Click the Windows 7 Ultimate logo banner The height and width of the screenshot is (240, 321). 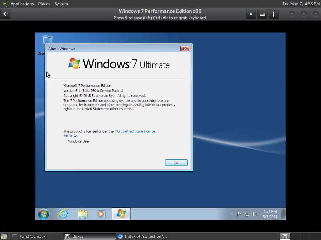[119, 64]
